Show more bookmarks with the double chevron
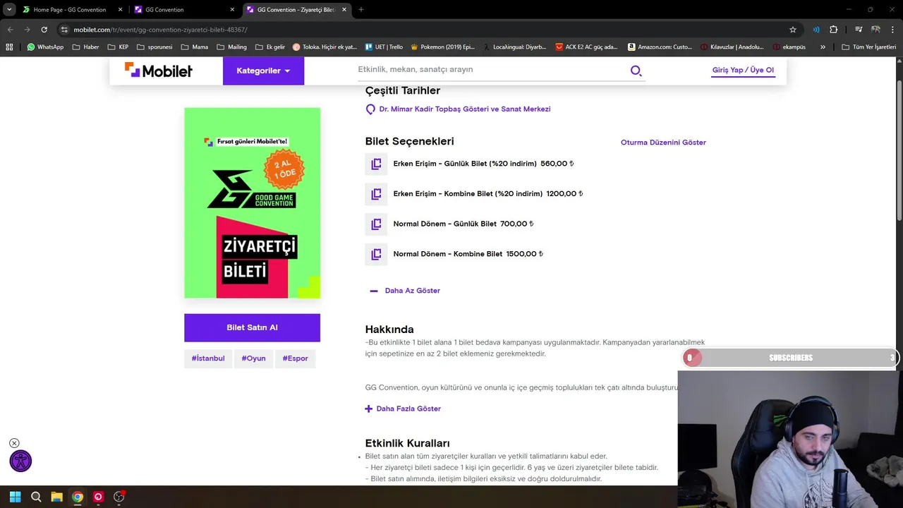 pos(823,47)
